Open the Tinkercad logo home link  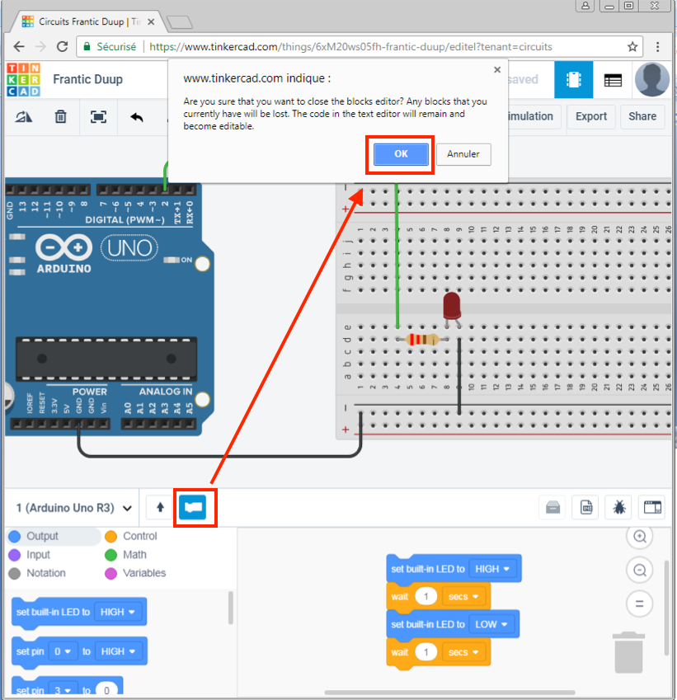tap(24, 80)
